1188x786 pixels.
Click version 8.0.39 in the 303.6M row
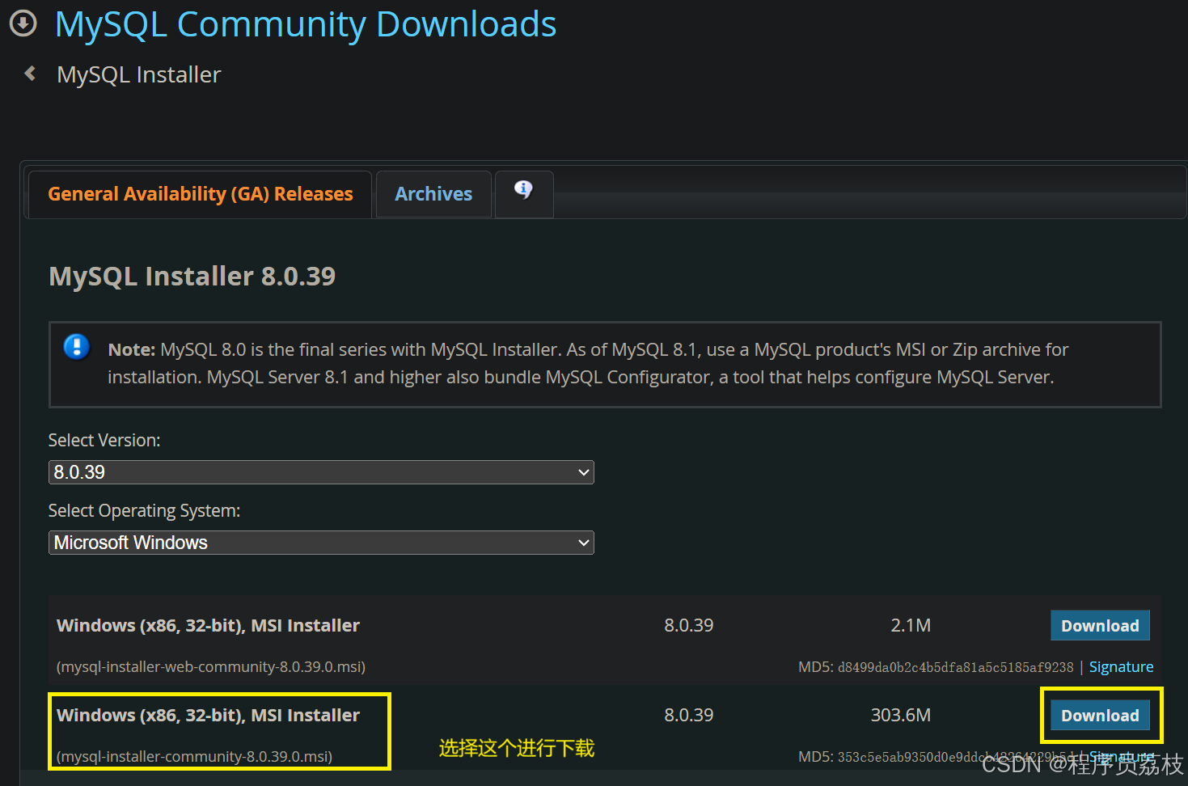[689, 716]
